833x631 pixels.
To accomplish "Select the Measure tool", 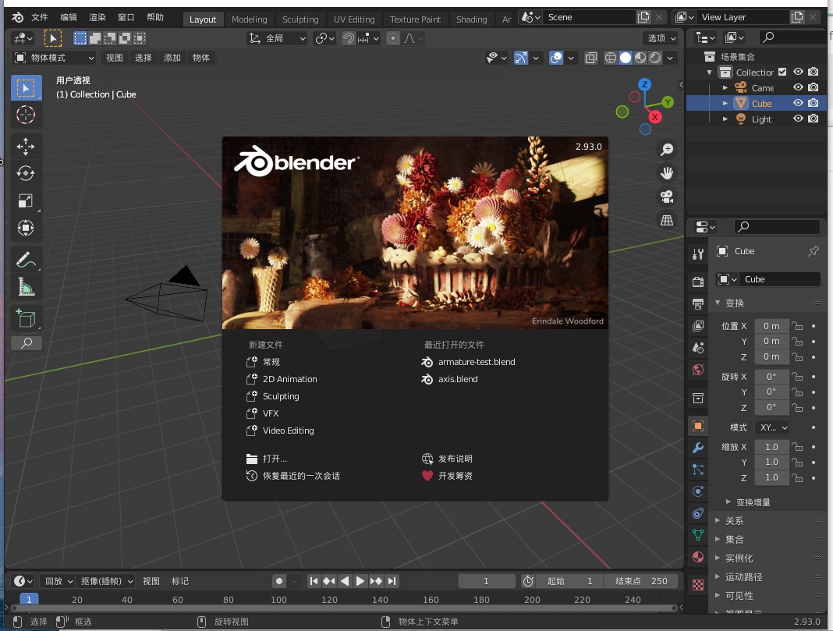I will tap(26, 287).
